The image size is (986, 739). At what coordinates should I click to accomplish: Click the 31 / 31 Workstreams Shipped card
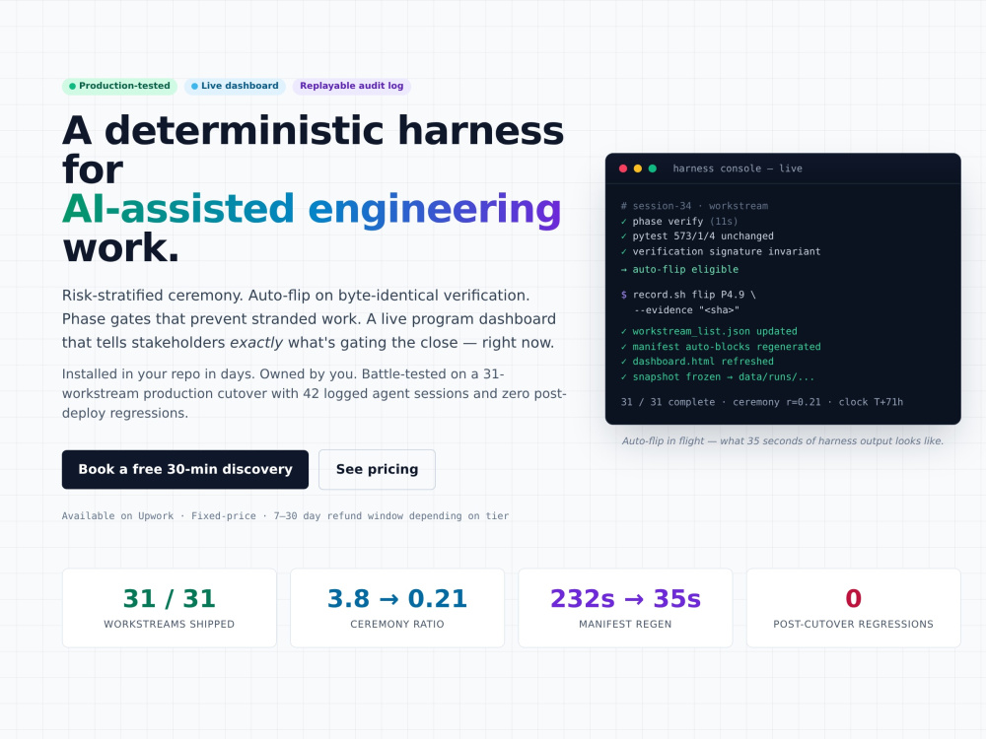170,608
